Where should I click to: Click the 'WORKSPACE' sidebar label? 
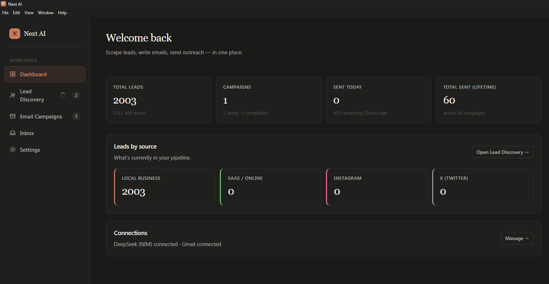pos(23,61)
